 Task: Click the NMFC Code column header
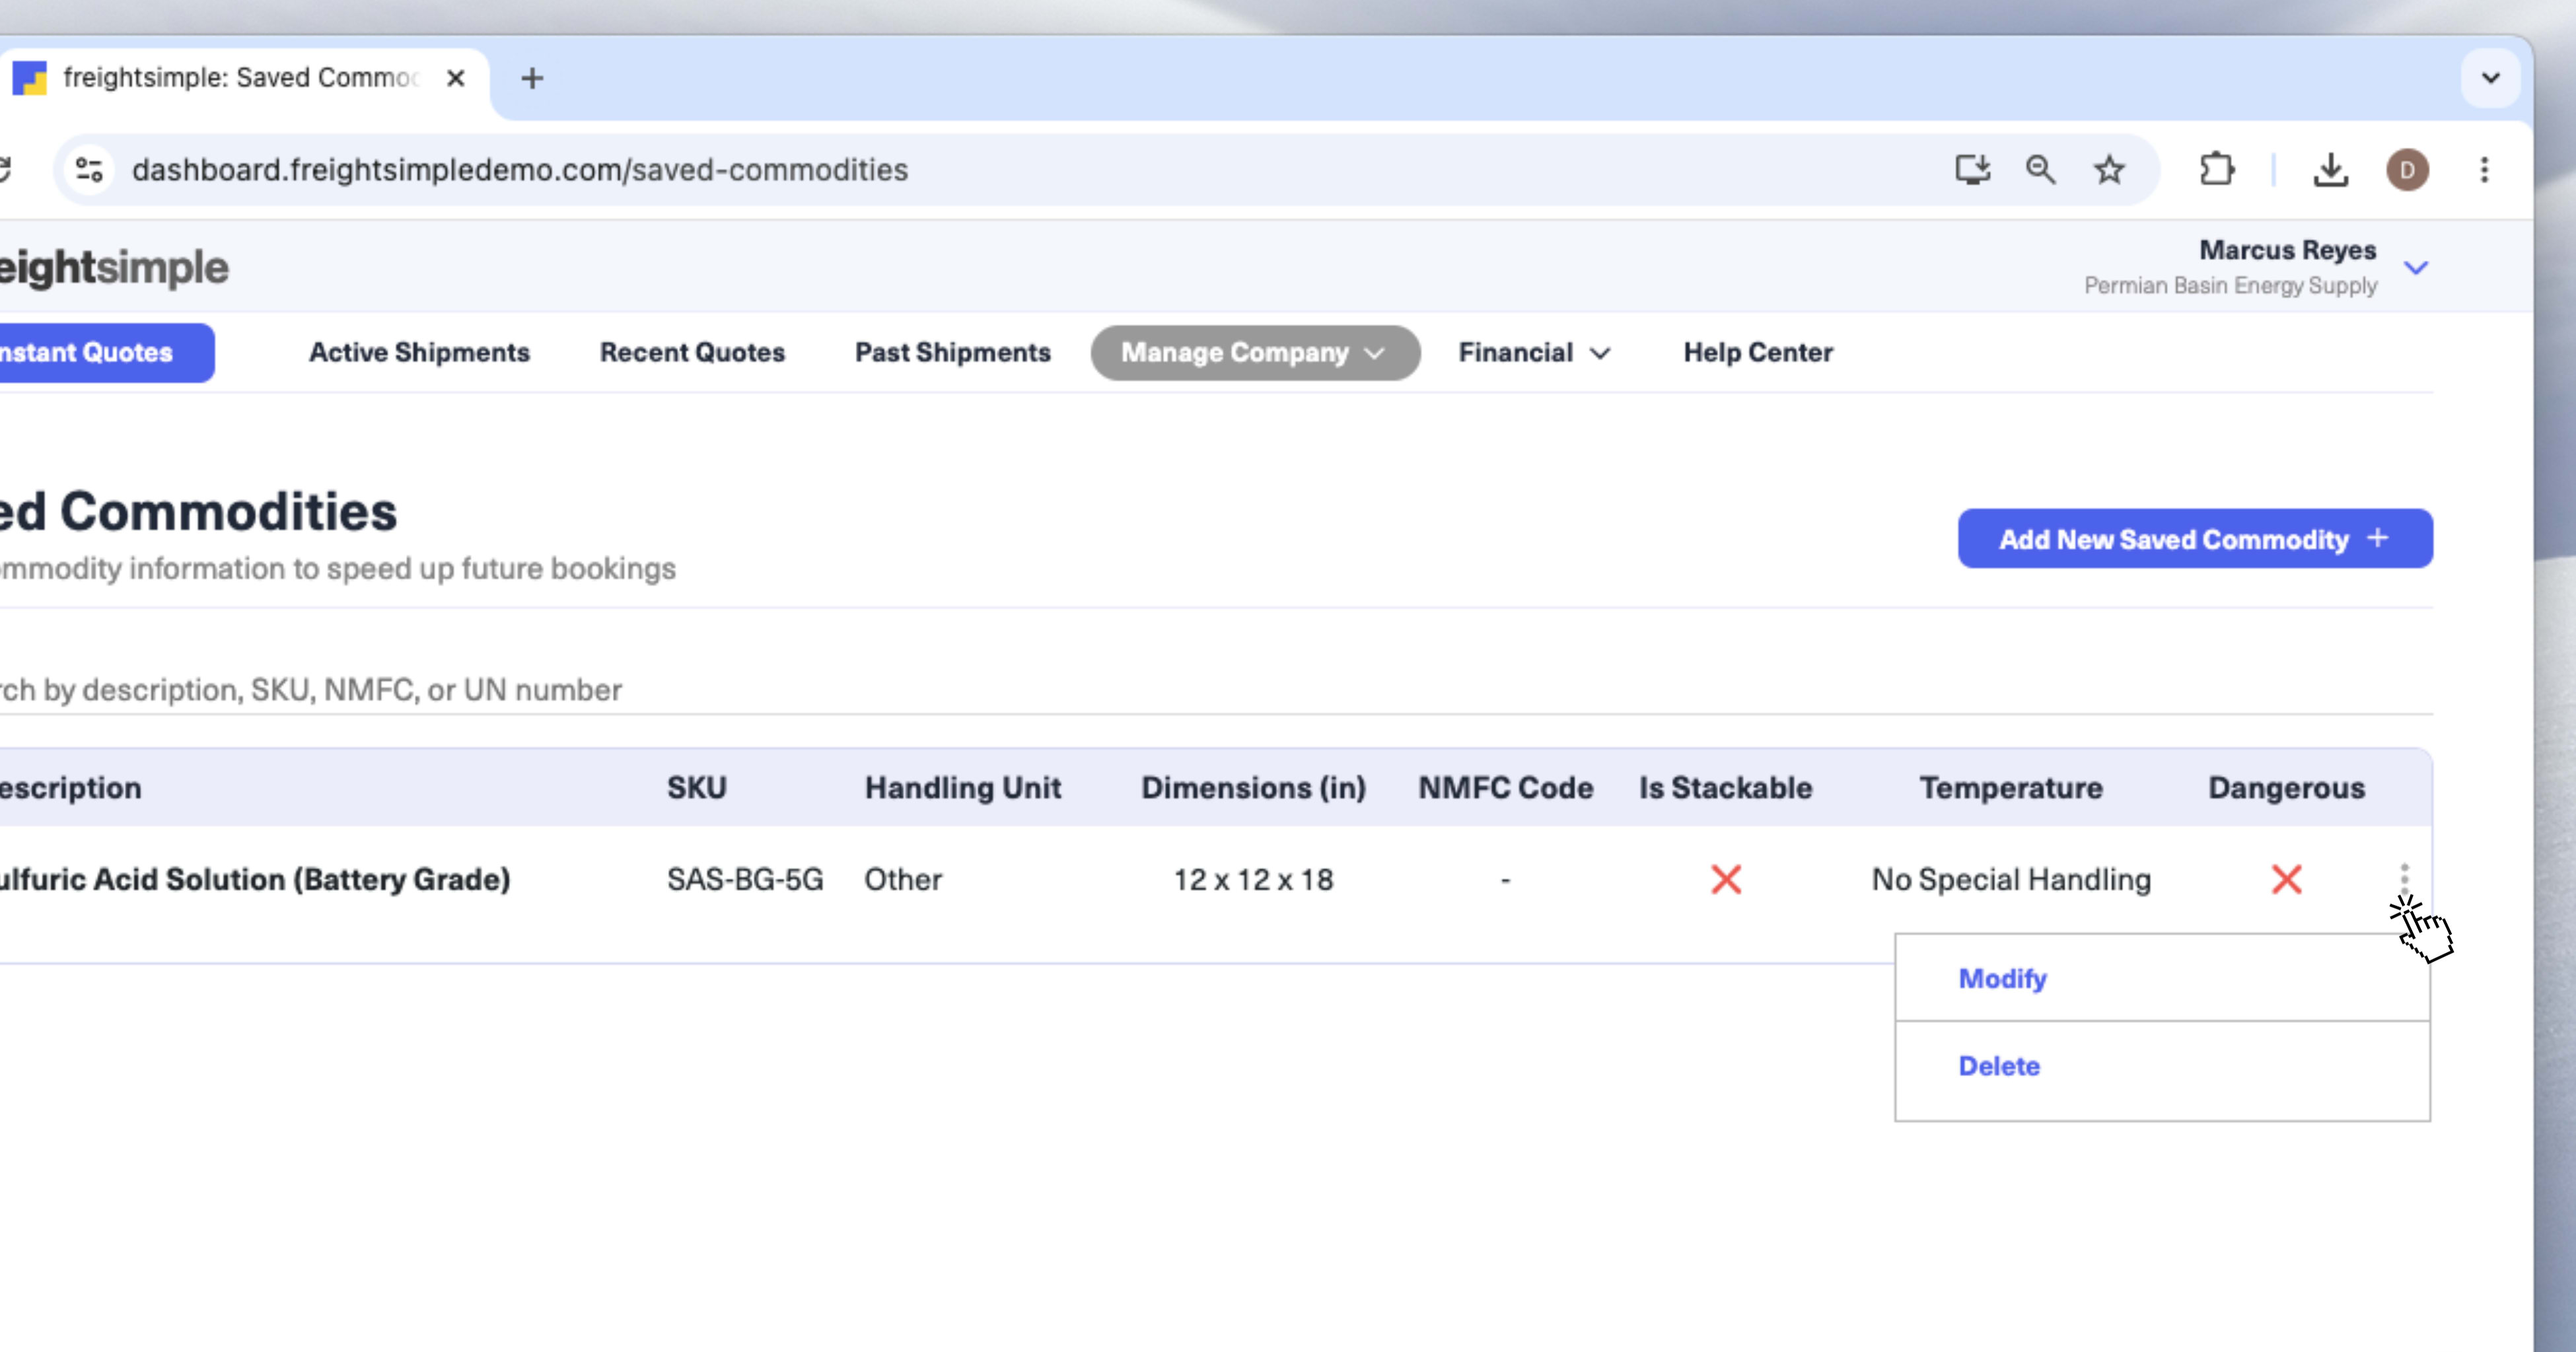pyautogui.click(x=1505, y=788)
